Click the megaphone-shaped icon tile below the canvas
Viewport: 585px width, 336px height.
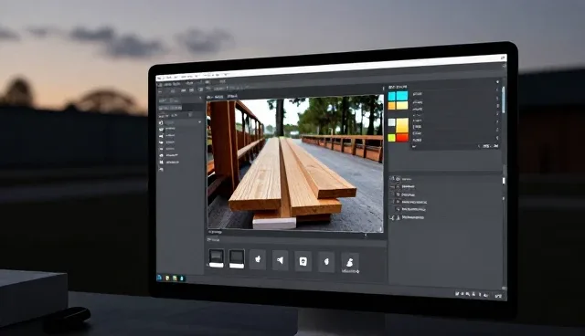click(281, 260)
